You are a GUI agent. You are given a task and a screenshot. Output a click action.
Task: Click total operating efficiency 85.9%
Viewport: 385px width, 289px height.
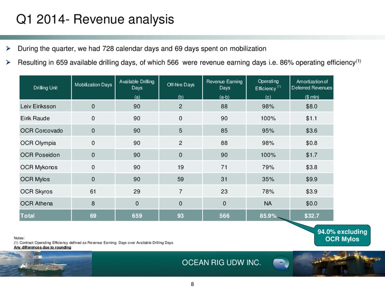coord(268,216)
